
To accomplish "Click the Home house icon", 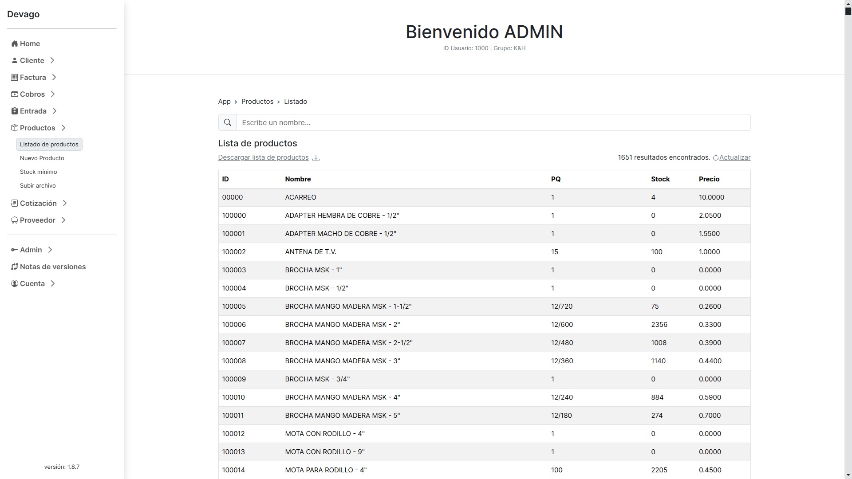I will pos(15,43).
